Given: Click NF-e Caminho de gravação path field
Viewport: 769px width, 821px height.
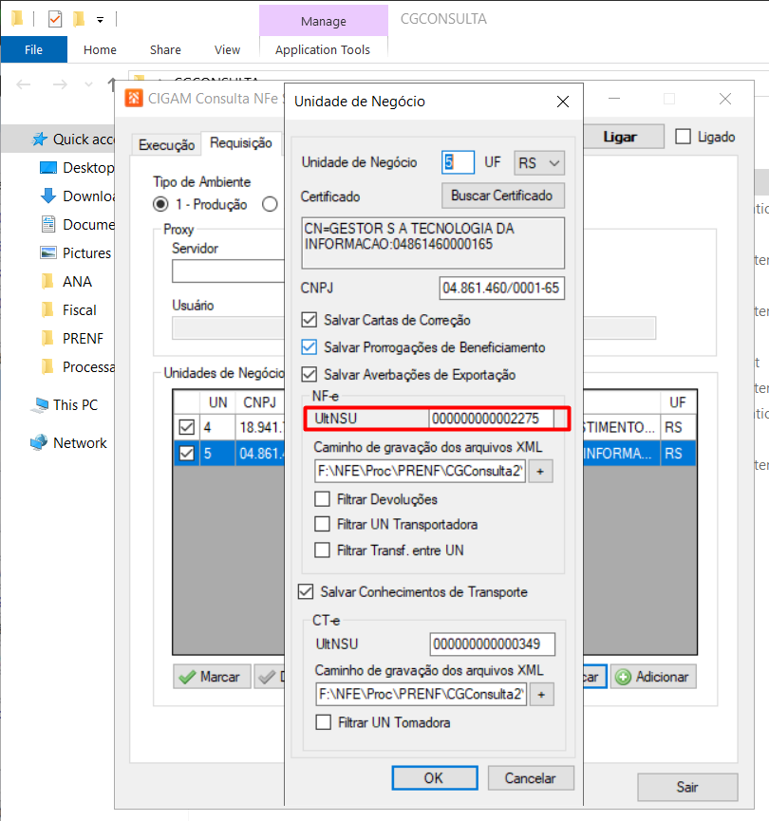Looking at the screenshot, I should coord(420,471).
